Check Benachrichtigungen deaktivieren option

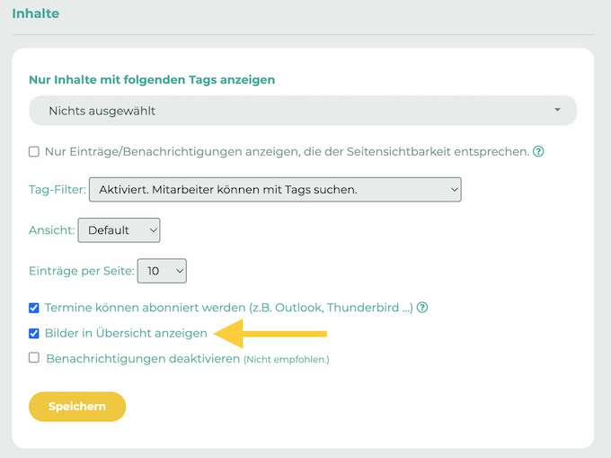(x=34, y=358)
